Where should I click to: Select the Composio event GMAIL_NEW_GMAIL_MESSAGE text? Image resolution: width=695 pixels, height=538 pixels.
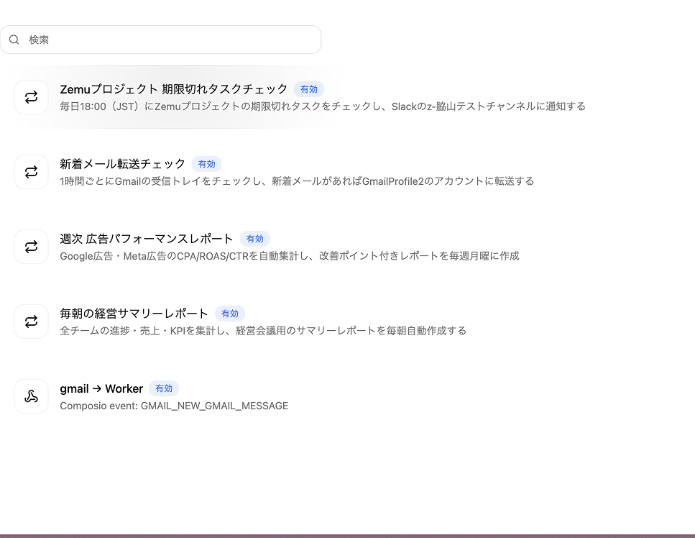[x=174, y=406]
